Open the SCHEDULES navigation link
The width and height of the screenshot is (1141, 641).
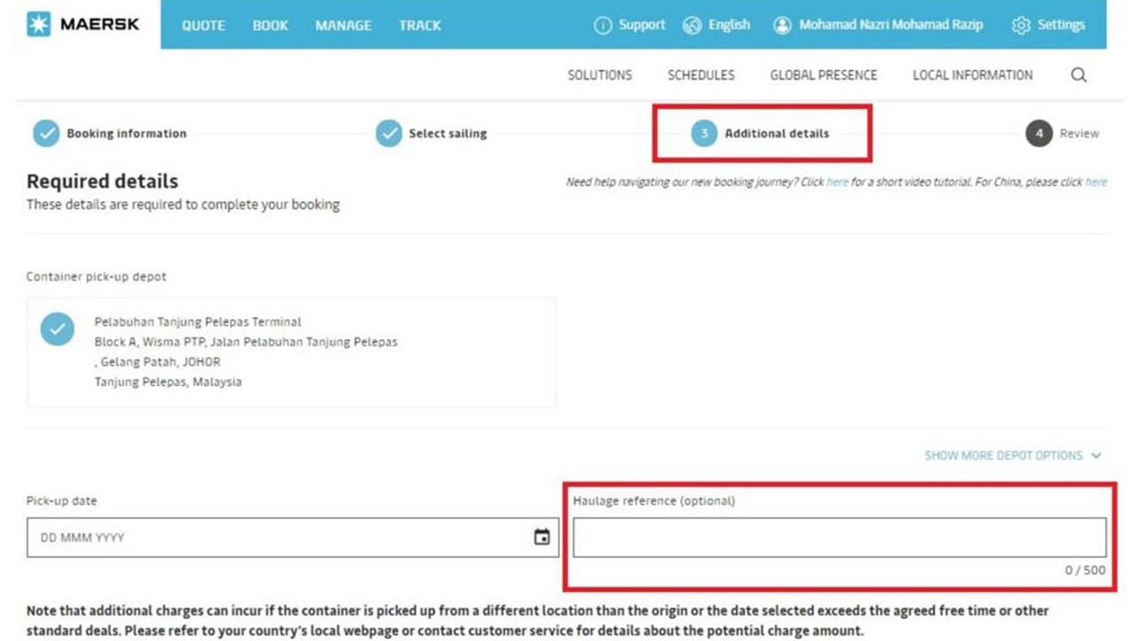click(701, 75)
